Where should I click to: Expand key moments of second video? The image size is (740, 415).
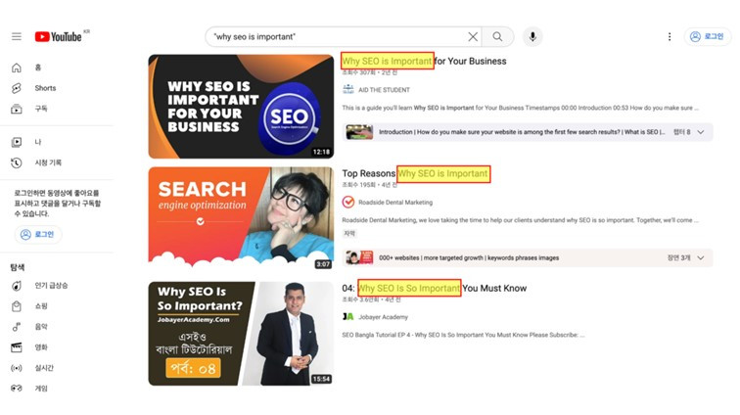click(x=701, y=257)
